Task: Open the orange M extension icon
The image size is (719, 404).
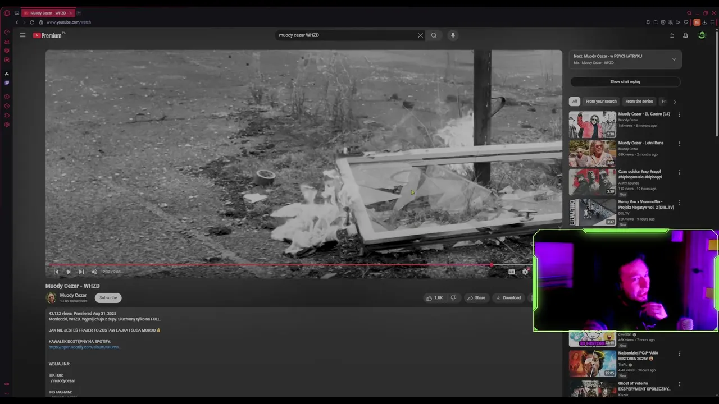Action: coord(697,22)
